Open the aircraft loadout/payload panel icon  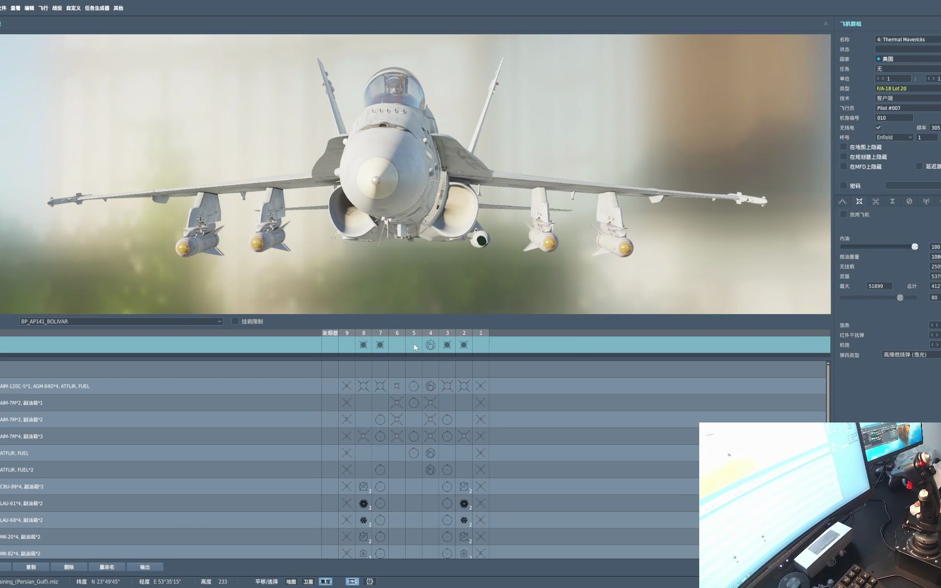[x=859, y=201]
